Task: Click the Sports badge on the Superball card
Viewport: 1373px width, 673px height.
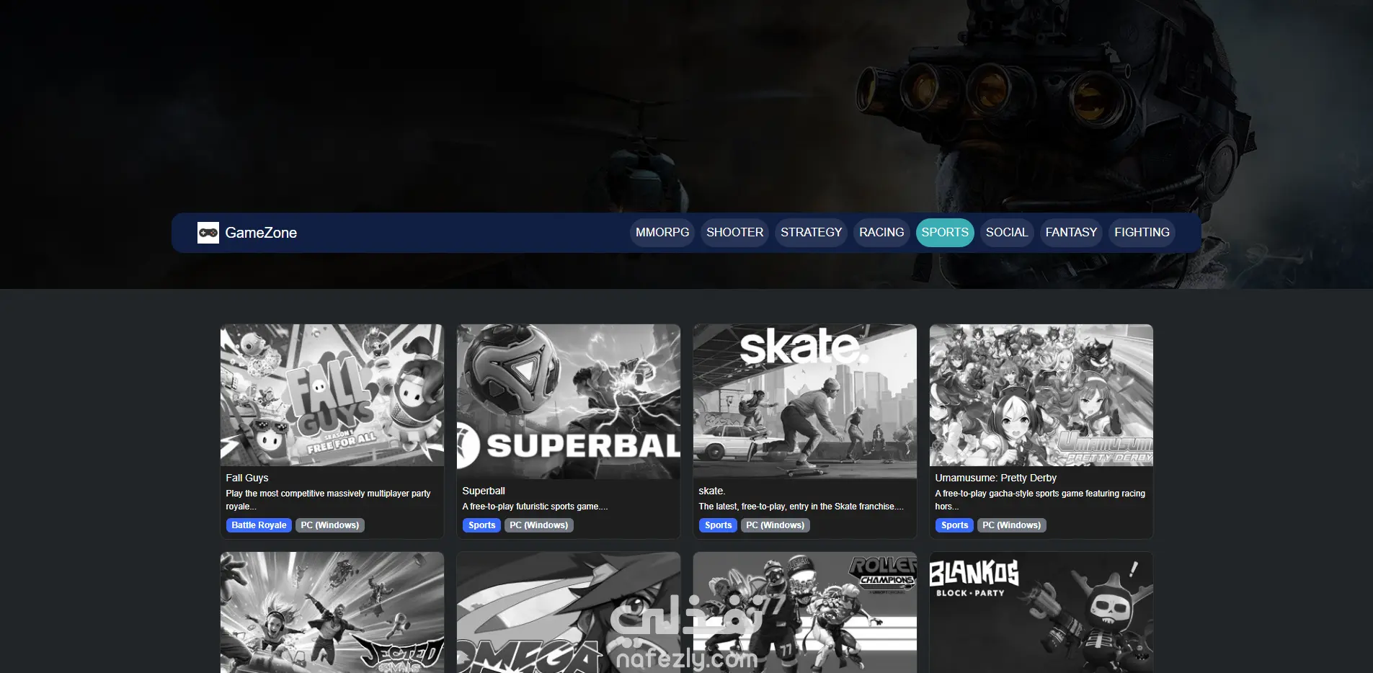Action: [481, 525]
